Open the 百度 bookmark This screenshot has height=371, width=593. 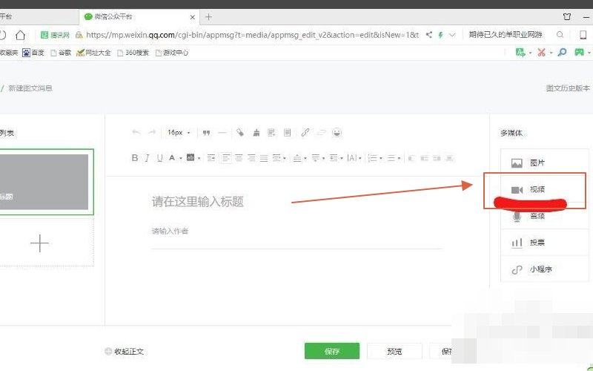point(33,53)
